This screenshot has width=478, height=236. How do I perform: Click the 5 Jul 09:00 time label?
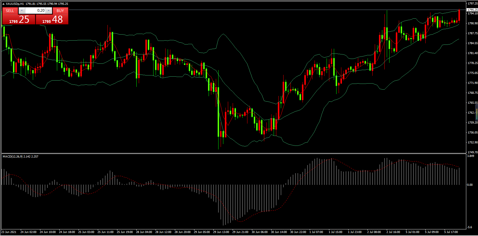[432, 232]
